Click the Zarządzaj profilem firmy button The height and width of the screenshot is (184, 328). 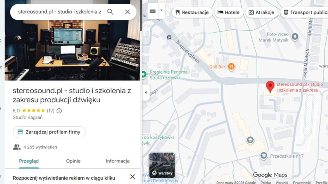(x=49, y=132)
